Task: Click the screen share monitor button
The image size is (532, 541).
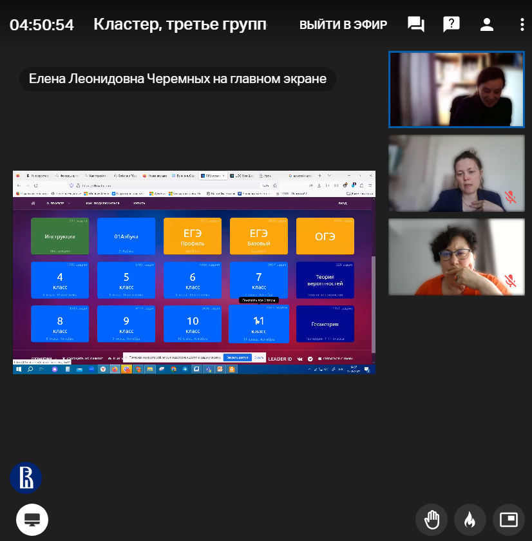Action: tap(32, 519)
